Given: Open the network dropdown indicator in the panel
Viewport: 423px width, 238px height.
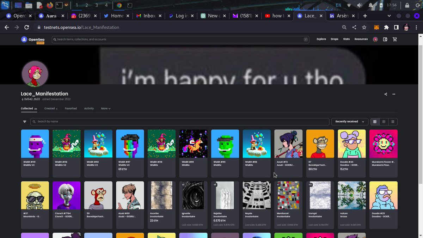Looking at the screenshot, I should click(x=349, y=5).
